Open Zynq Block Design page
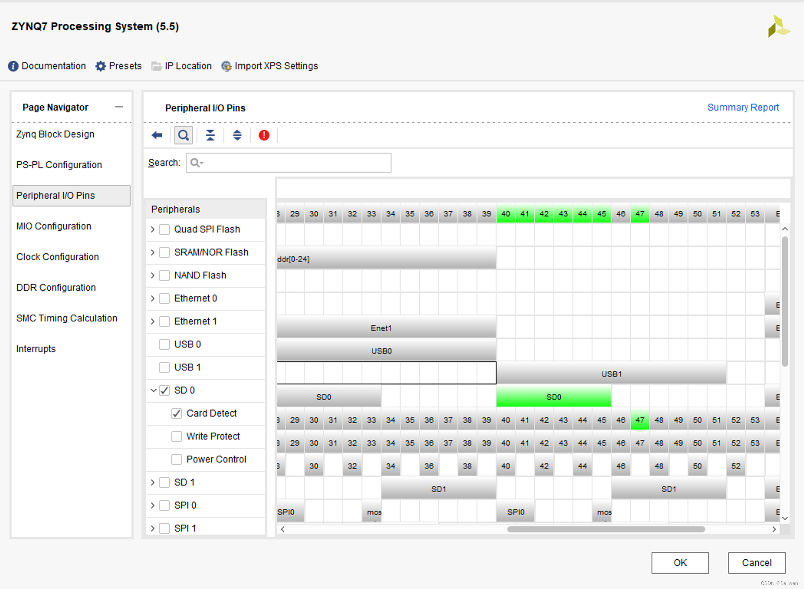Viewport: 804px width, 589px height. coord(55,134)
